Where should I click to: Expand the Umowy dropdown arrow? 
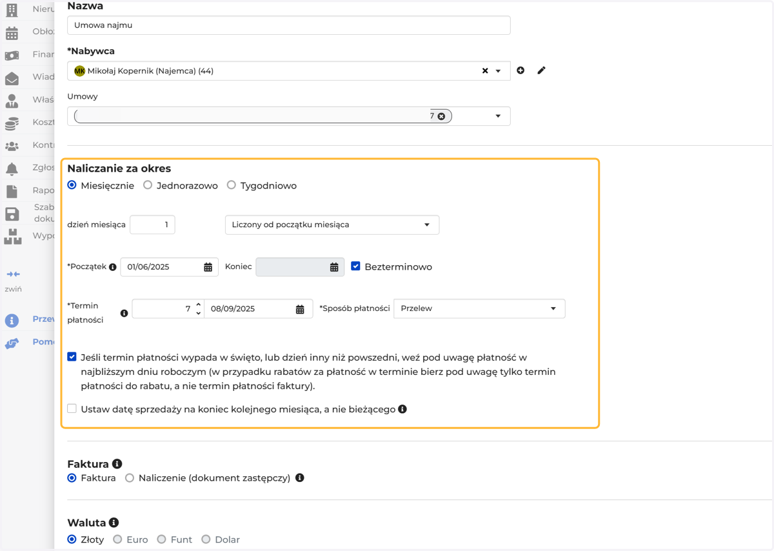498,116
